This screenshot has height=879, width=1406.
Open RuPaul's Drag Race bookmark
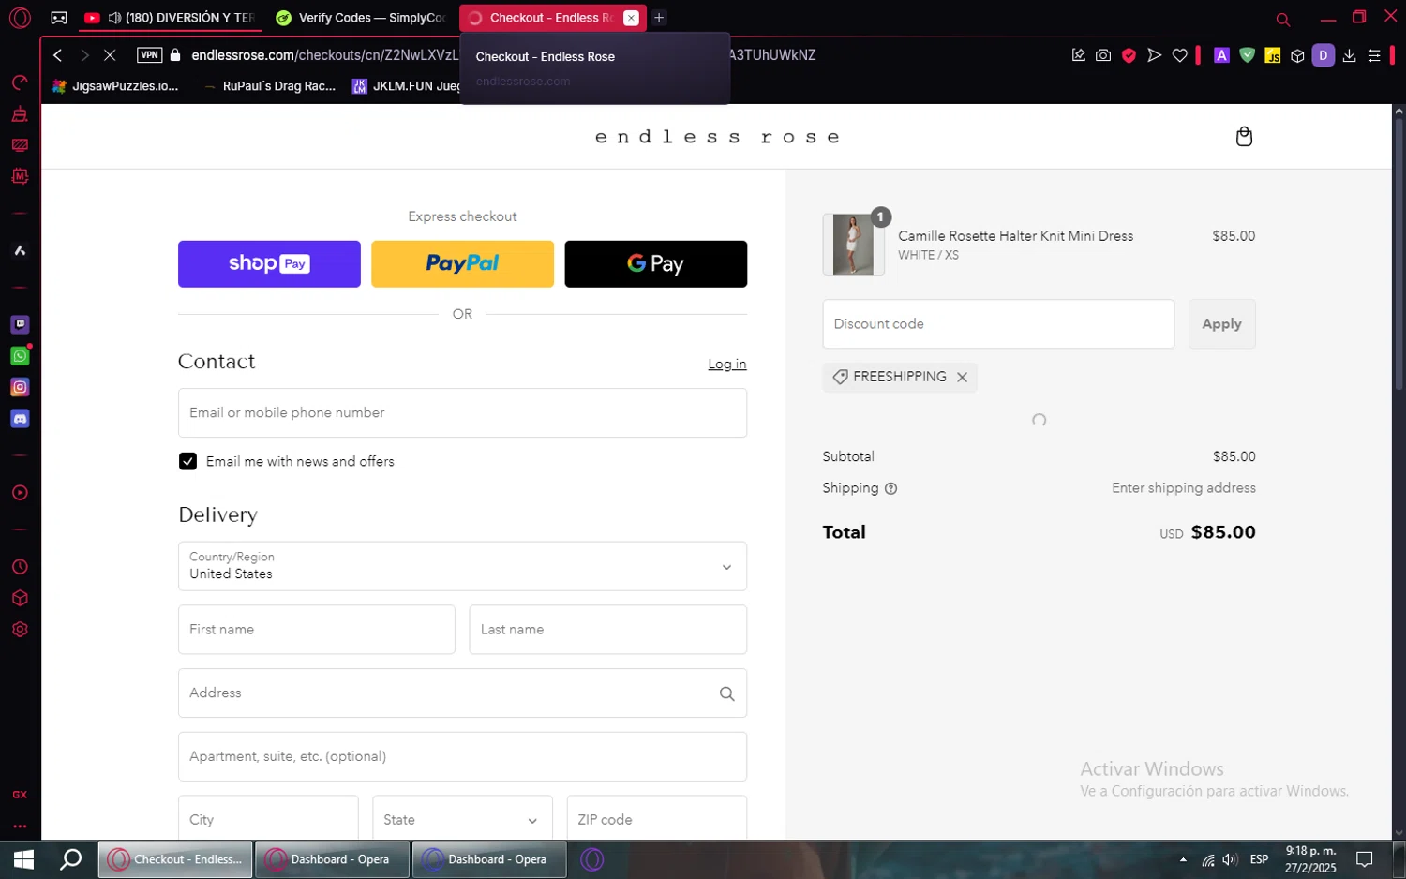(270, 86)
